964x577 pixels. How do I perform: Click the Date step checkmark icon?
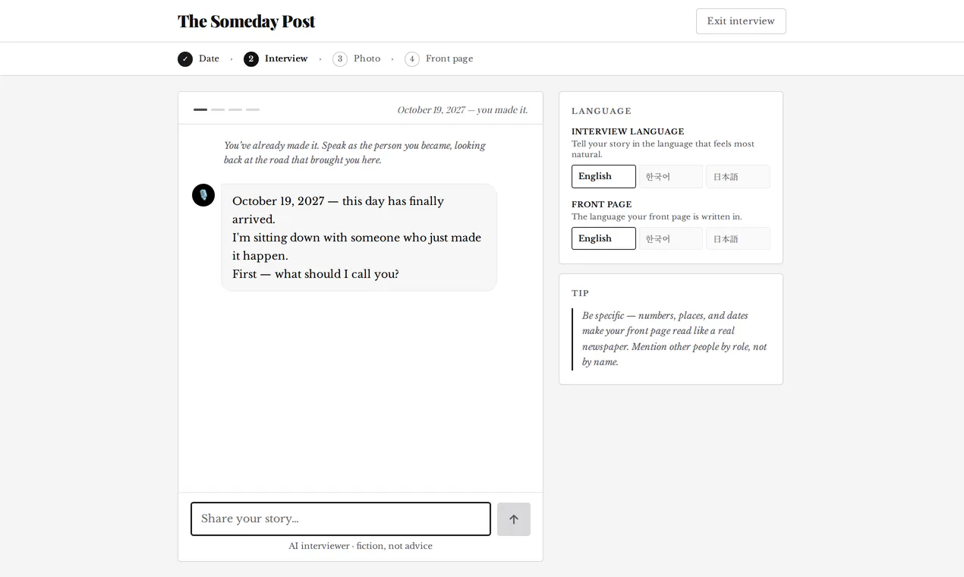(x=185, y=59)
